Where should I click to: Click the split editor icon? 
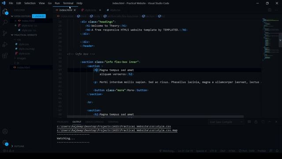(269, 10)
